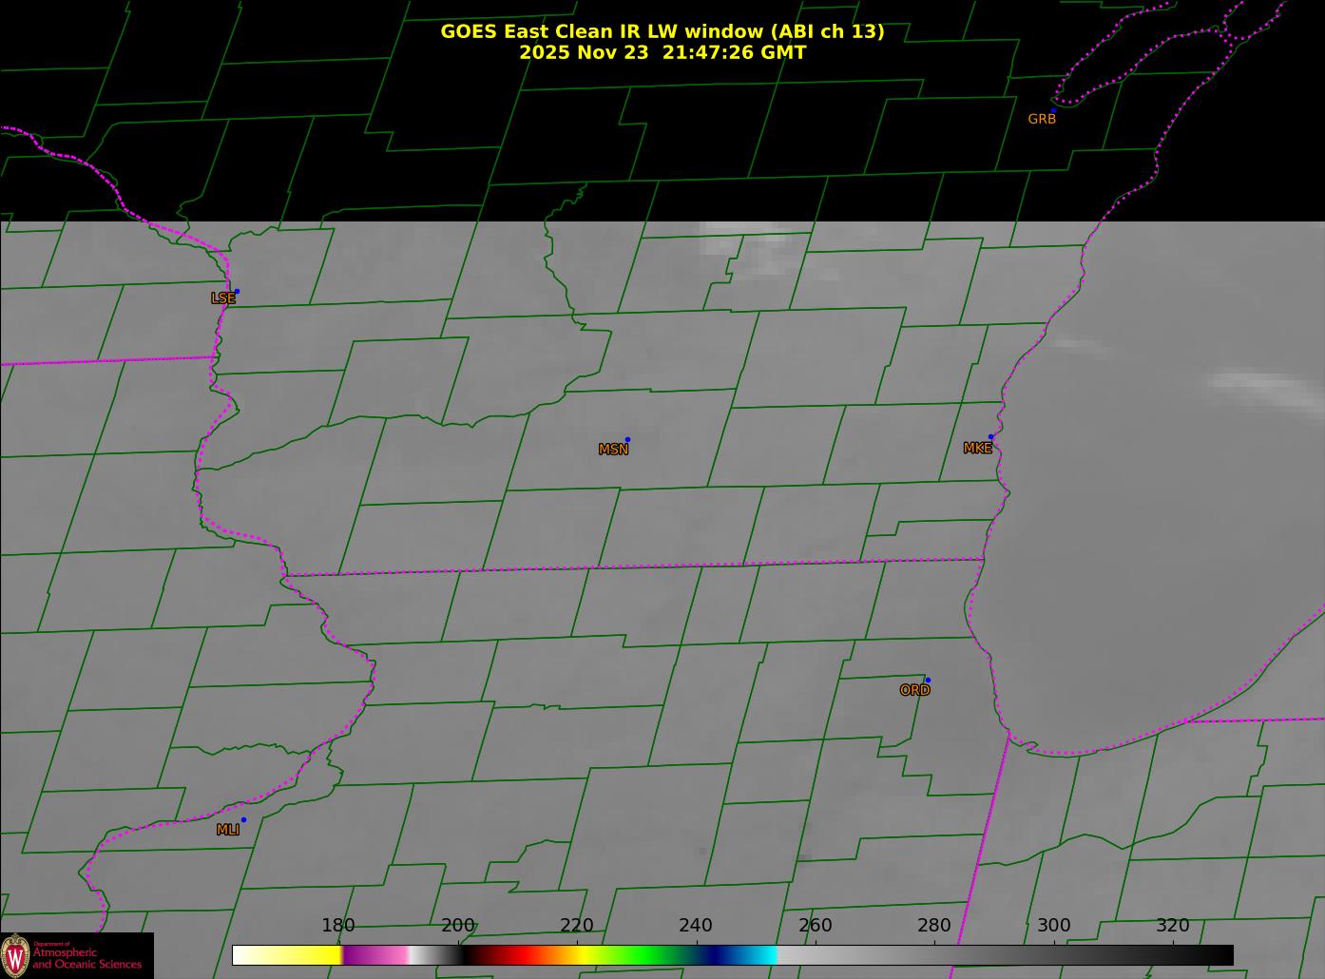Screen dimensions: 1325x979
Task: Click the Atmospheric and Oceanic Sciences text
Action: pos(87,958)
